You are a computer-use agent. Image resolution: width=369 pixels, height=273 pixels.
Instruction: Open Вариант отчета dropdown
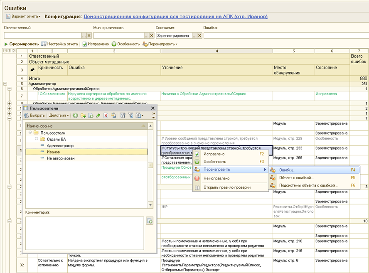tap(23, 17)
